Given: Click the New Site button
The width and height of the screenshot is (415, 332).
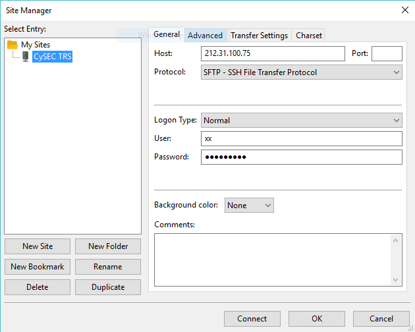Looking at the screenshot, I should (x=38, y=246).
